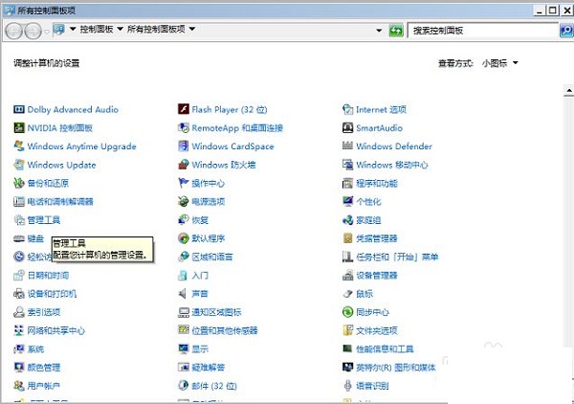Open the 日期和时间 icon
The image size is (574, 404).
tap(19, 275)
